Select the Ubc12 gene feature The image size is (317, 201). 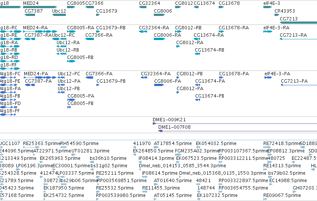coord(59,15)
